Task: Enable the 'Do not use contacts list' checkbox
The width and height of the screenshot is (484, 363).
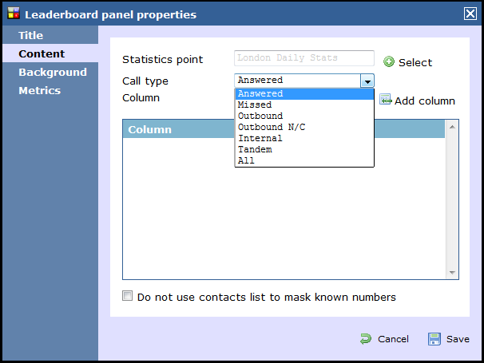Action: (127, 295)
